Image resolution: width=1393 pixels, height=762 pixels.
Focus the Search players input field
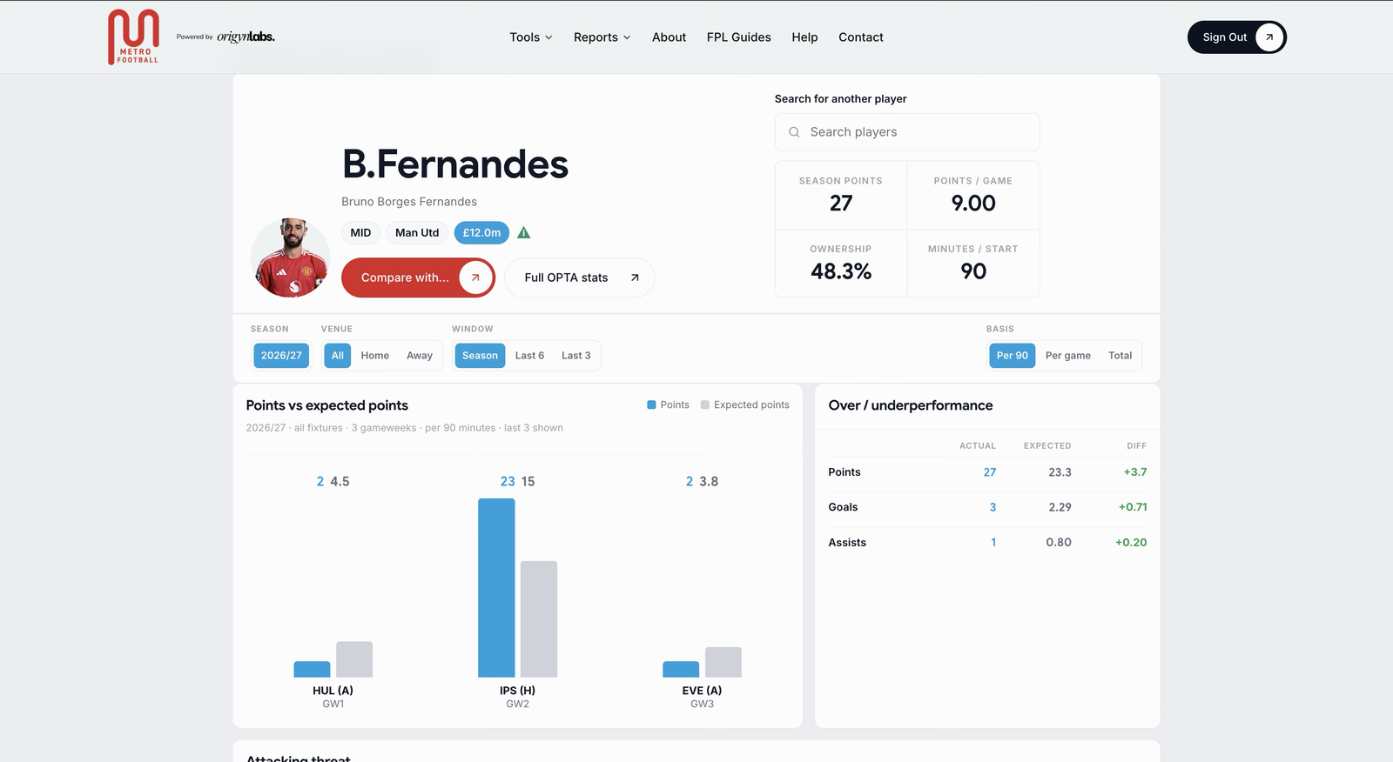[x=907, y=132]
